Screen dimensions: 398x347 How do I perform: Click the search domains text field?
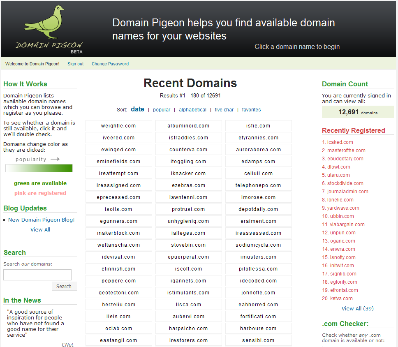pos(37,275)
